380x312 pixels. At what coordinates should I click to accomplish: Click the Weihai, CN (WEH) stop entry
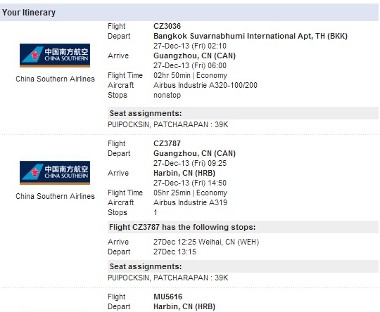[x=206, y=242]
